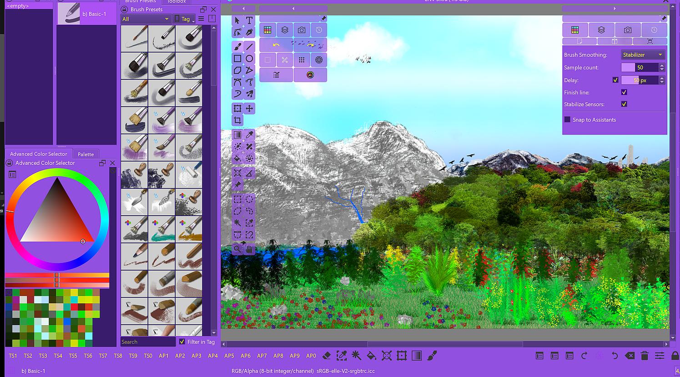Click the fill bucket icon in bottom toolbar

[x=372, y=356]
